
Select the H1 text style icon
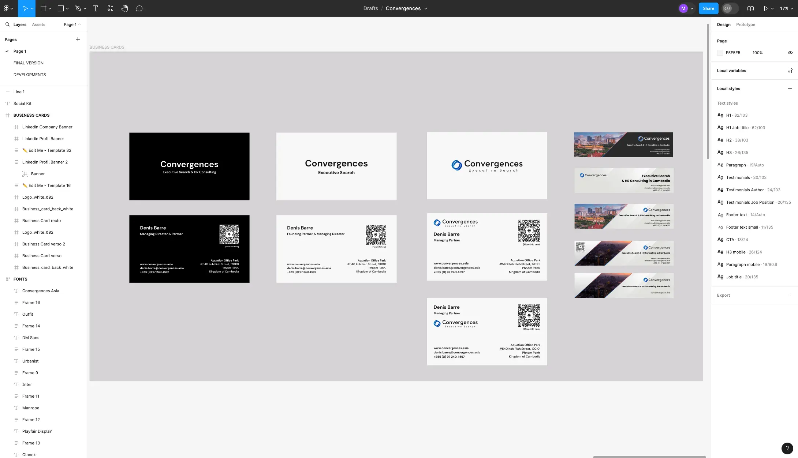(x=720, y=115)
